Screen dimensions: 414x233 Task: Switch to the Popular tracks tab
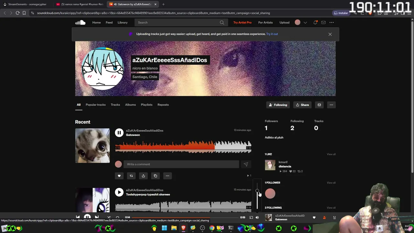coord(96,105)
